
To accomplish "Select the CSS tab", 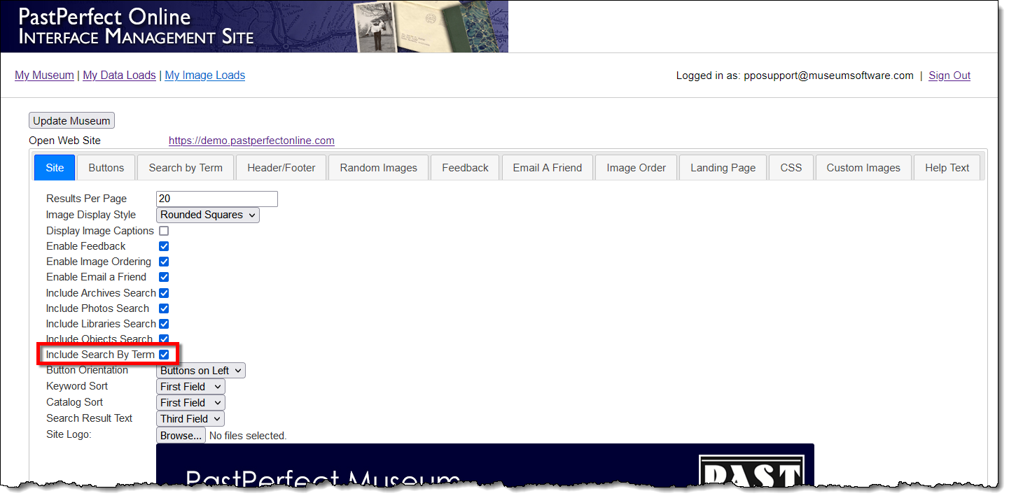I will pos(791,168).
